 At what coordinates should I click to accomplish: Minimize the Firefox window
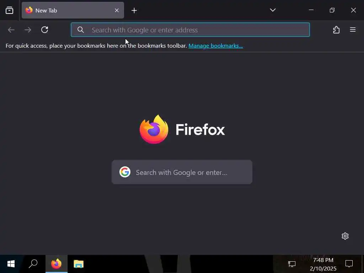click(311, 10)
